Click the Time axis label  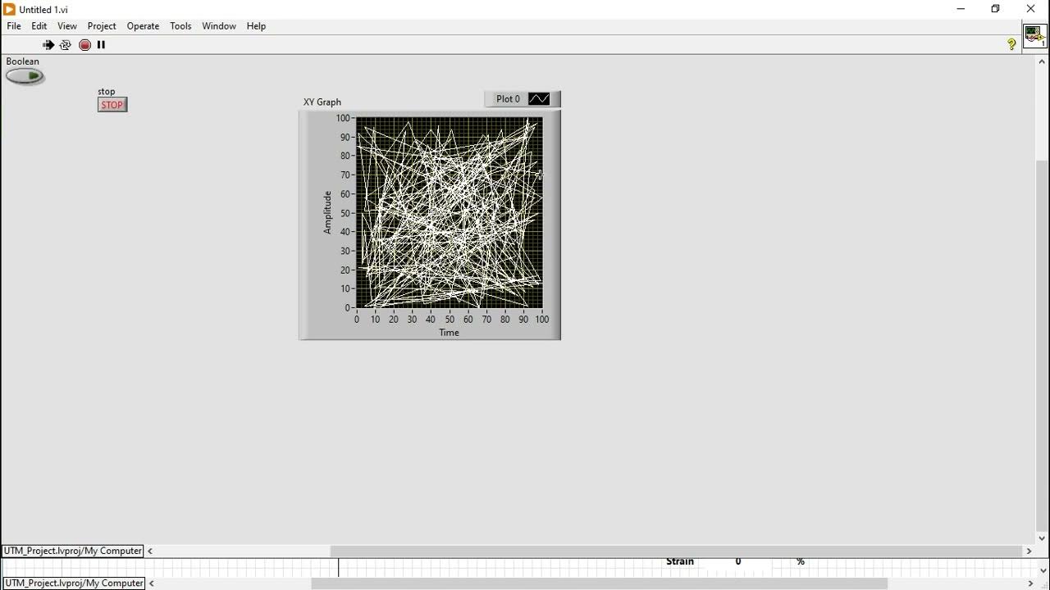click(x=449, y=333)
